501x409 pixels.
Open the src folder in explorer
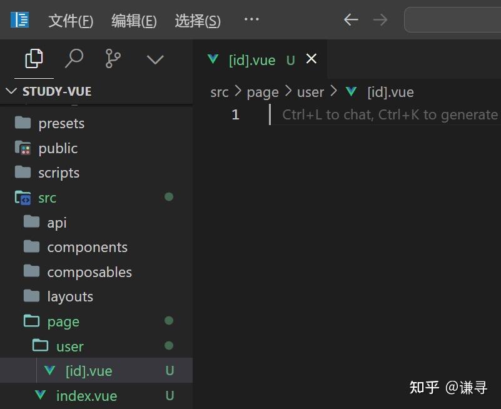(47, 197)
